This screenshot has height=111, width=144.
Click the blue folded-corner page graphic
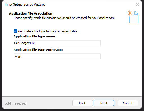pyautogui.click(x=134, y=17)
